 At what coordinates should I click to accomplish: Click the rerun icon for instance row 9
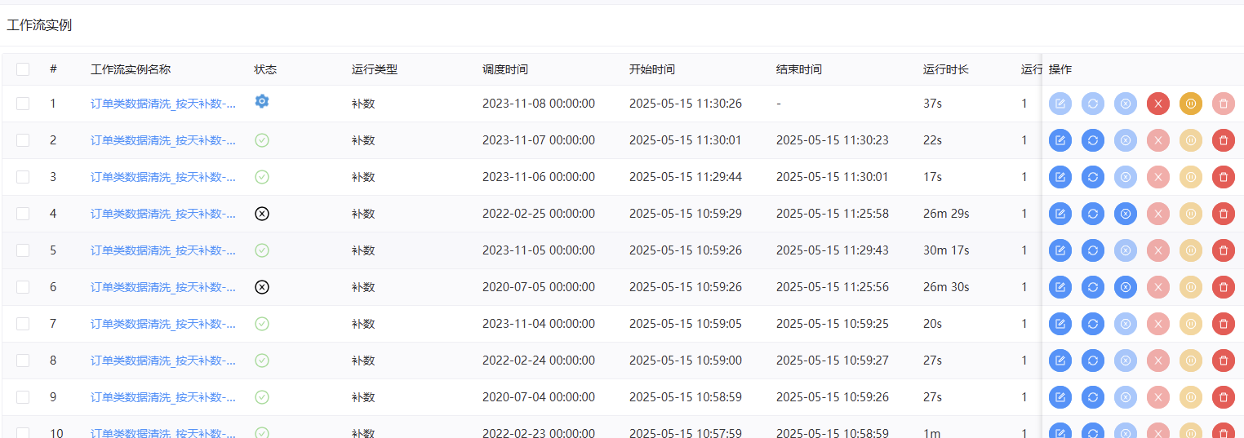click(1092, 397)
